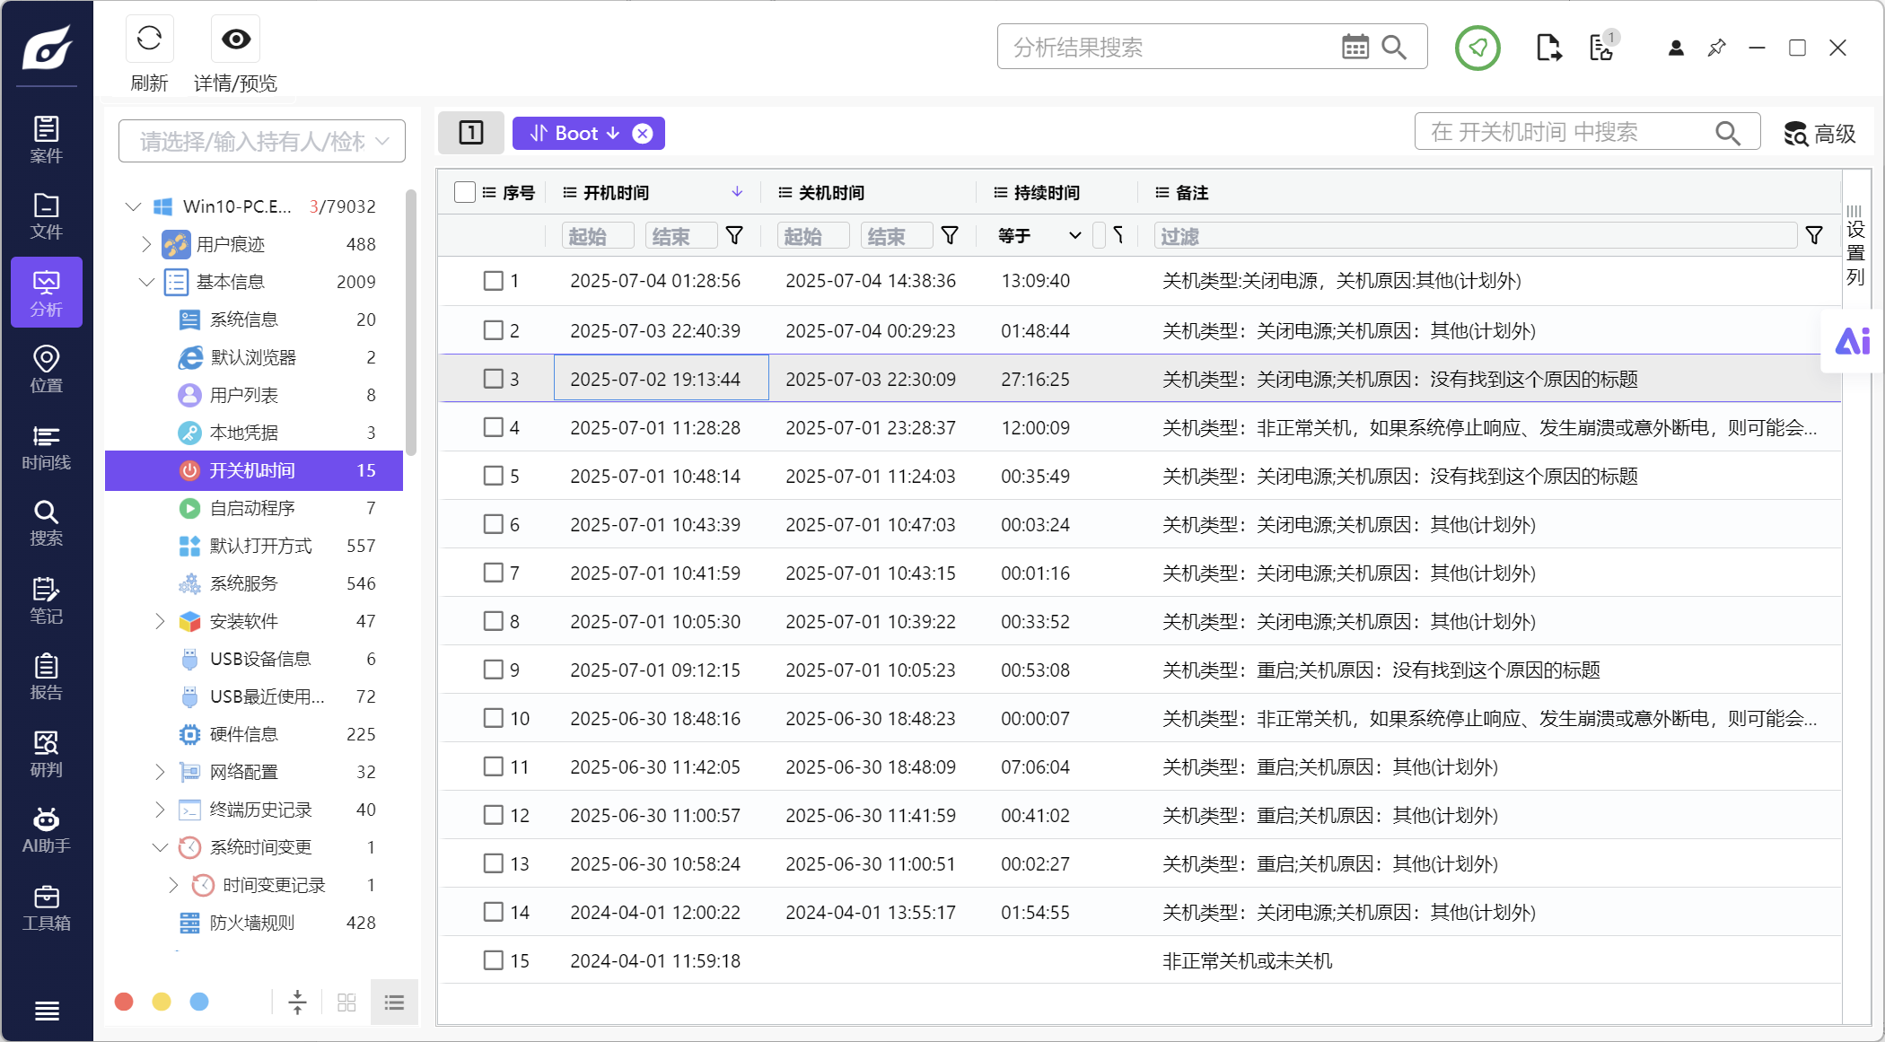This screenshot has width=1885, height=1042.
Task: Check the checkbox for row 3
Action: (494, 379)
